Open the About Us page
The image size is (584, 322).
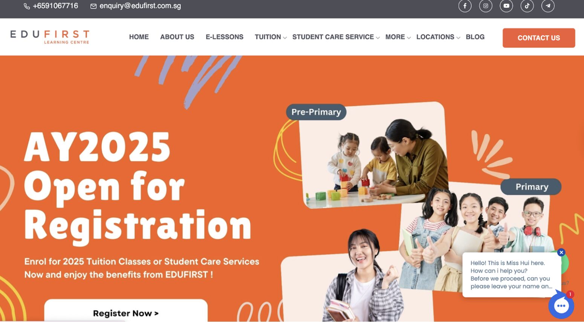pyautogui.click(x=177, y=37)
